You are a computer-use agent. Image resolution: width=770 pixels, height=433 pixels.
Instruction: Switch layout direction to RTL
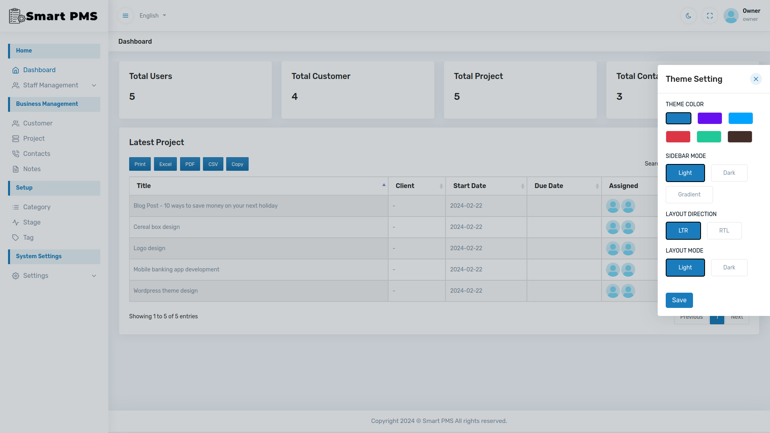[724, 231]
